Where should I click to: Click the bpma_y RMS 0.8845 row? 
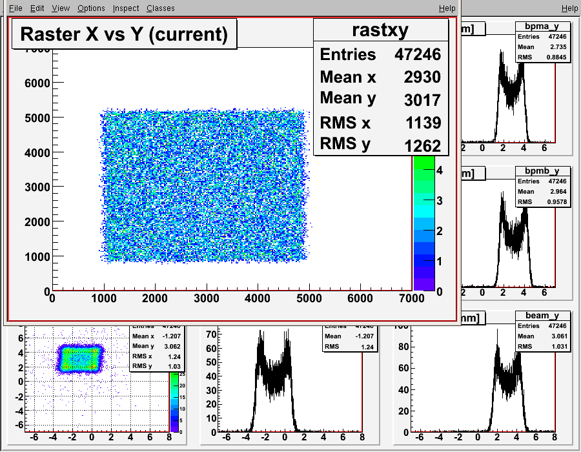[542, 57]
